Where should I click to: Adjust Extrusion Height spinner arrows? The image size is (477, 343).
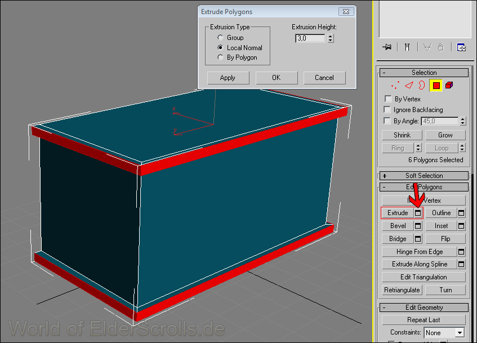tap(331, 38)
